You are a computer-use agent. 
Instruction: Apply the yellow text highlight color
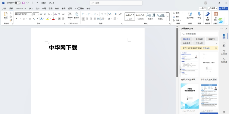tap(48, 19)
